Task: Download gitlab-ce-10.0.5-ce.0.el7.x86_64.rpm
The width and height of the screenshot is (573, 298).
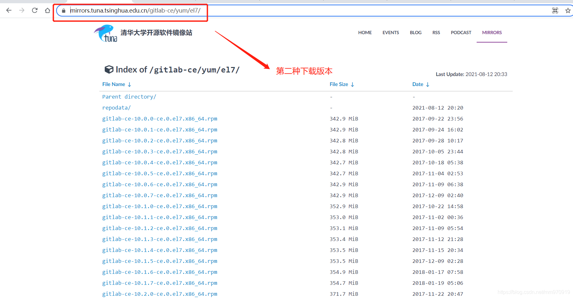Action: pyautogui.click(x=160, y=173)
